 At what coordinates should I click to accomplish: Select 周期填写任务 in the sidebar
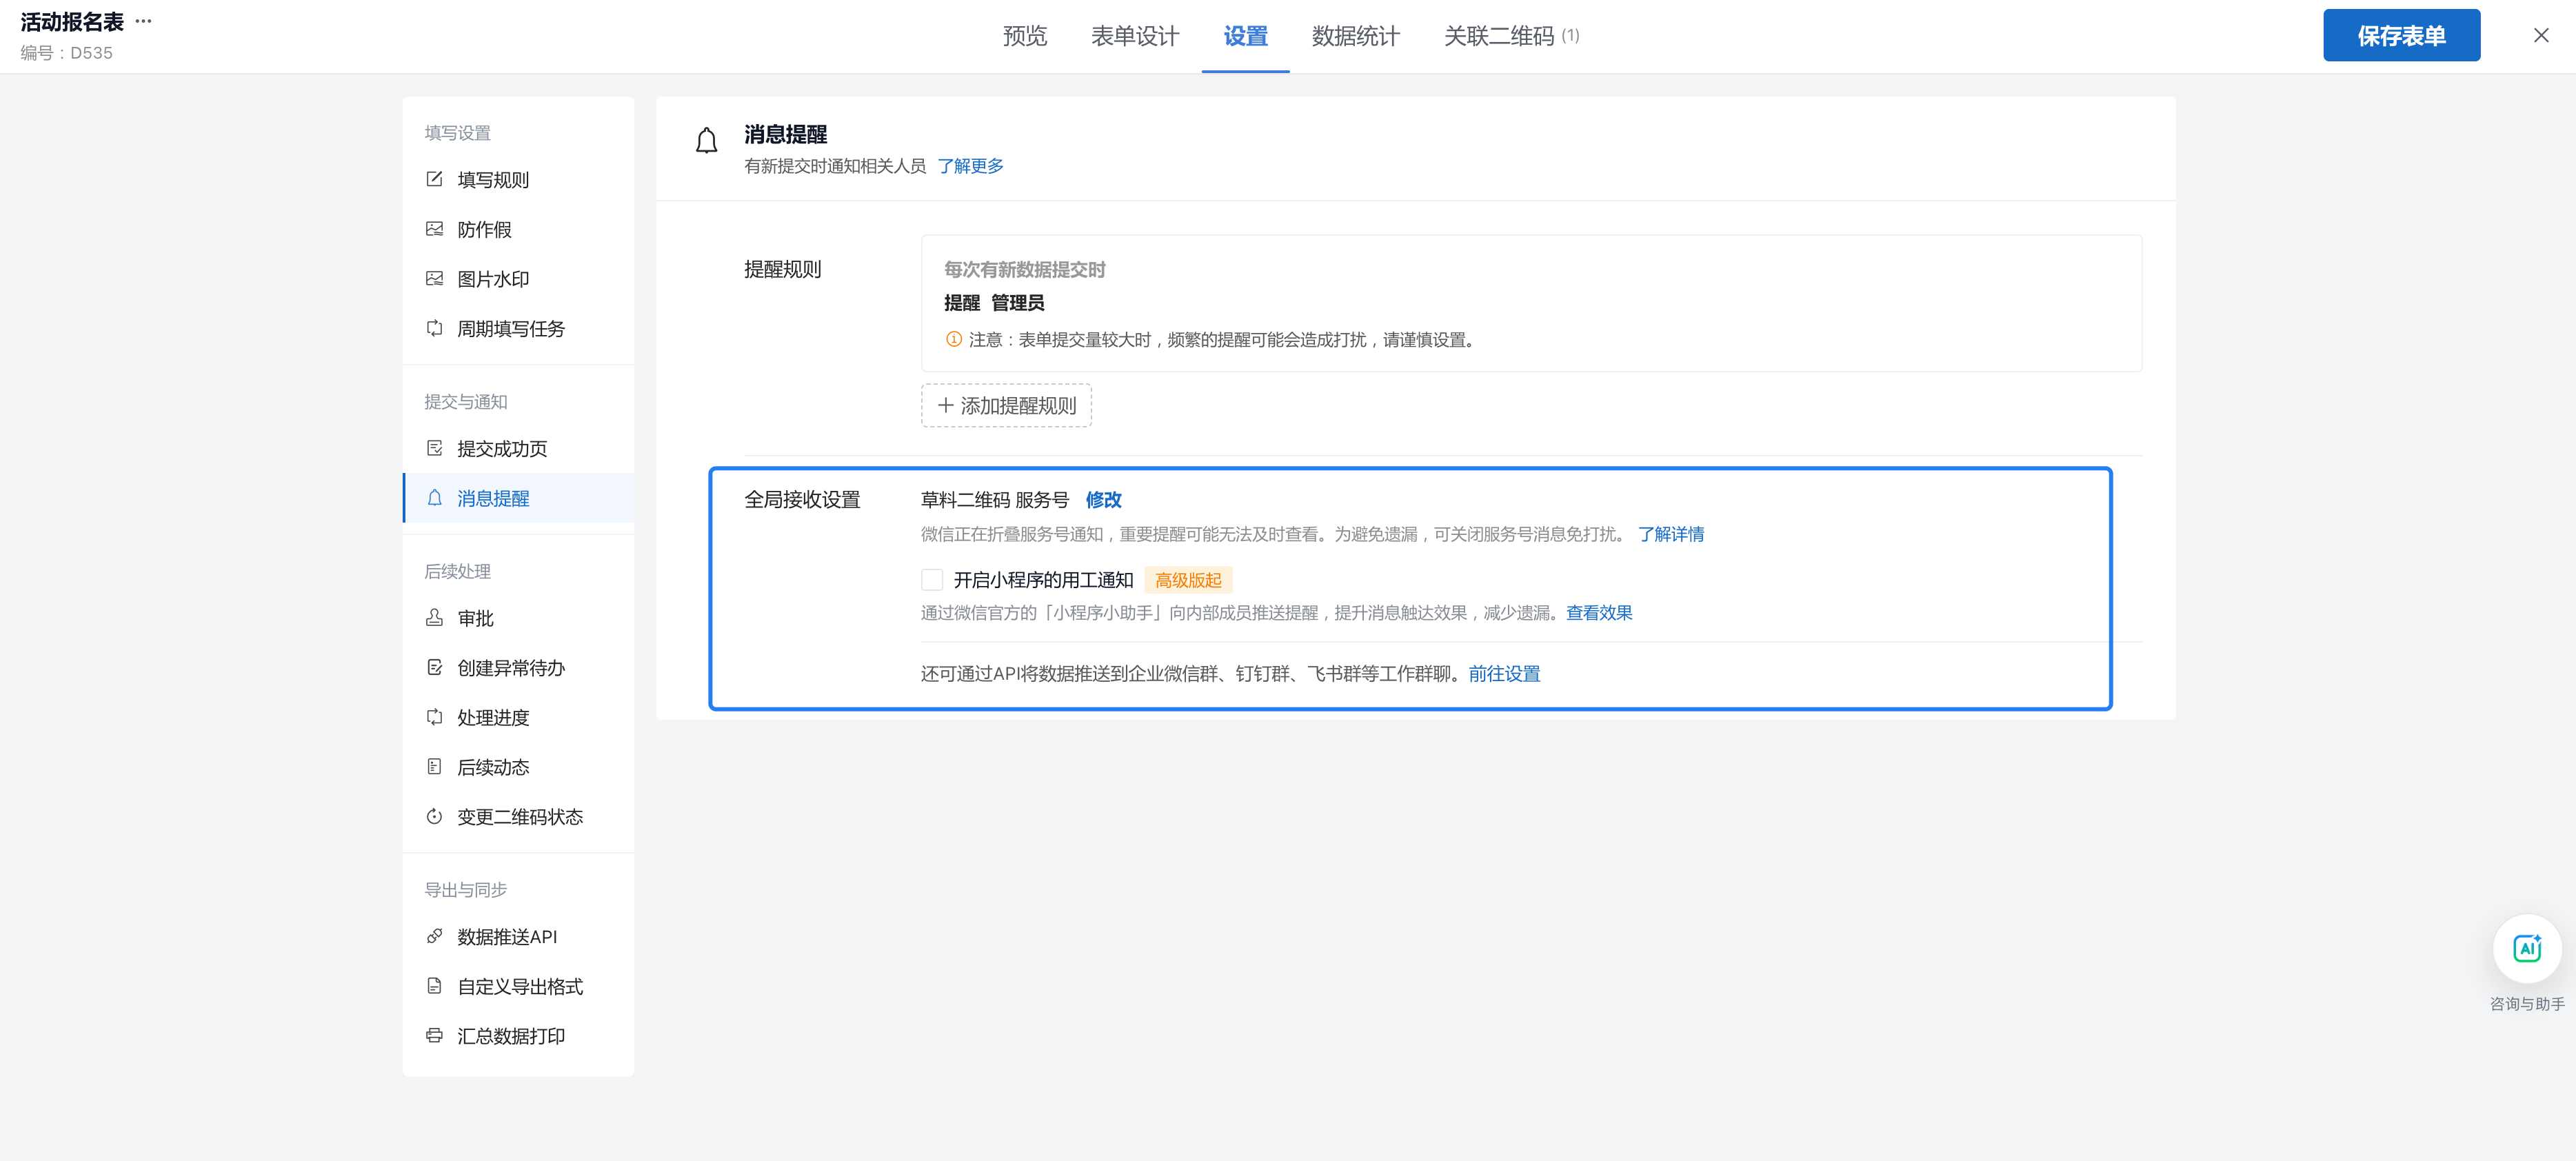pos(518,329)
